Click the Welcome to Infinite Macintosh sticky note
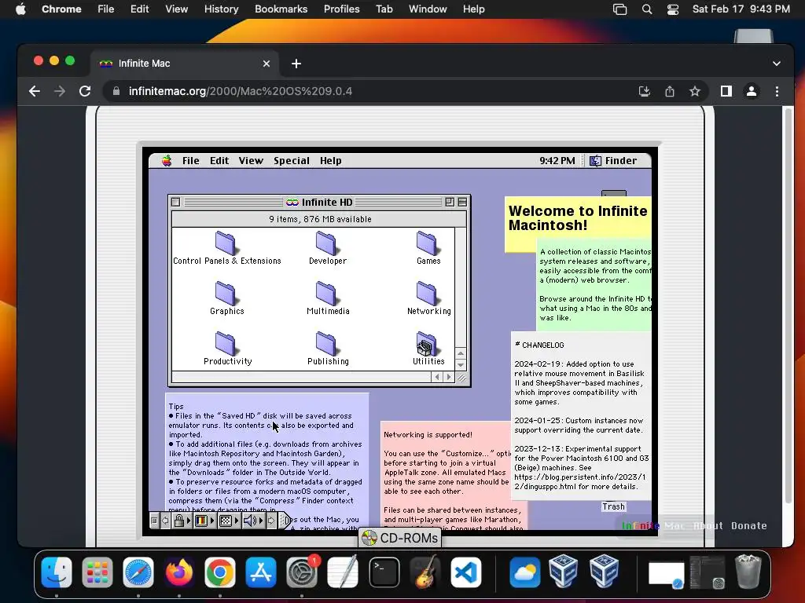Screen dimensions: 805x603 pyautogui.click(x=578, y=218)
